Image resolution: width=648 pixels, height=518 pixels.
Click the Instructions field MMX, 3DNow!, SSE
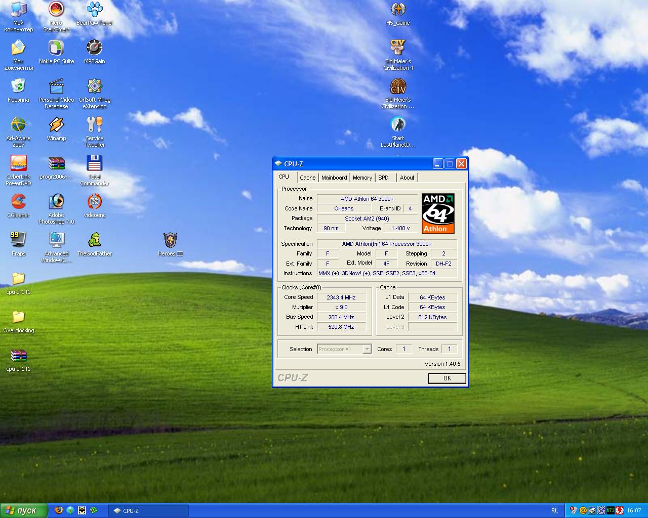coord(387,273)
